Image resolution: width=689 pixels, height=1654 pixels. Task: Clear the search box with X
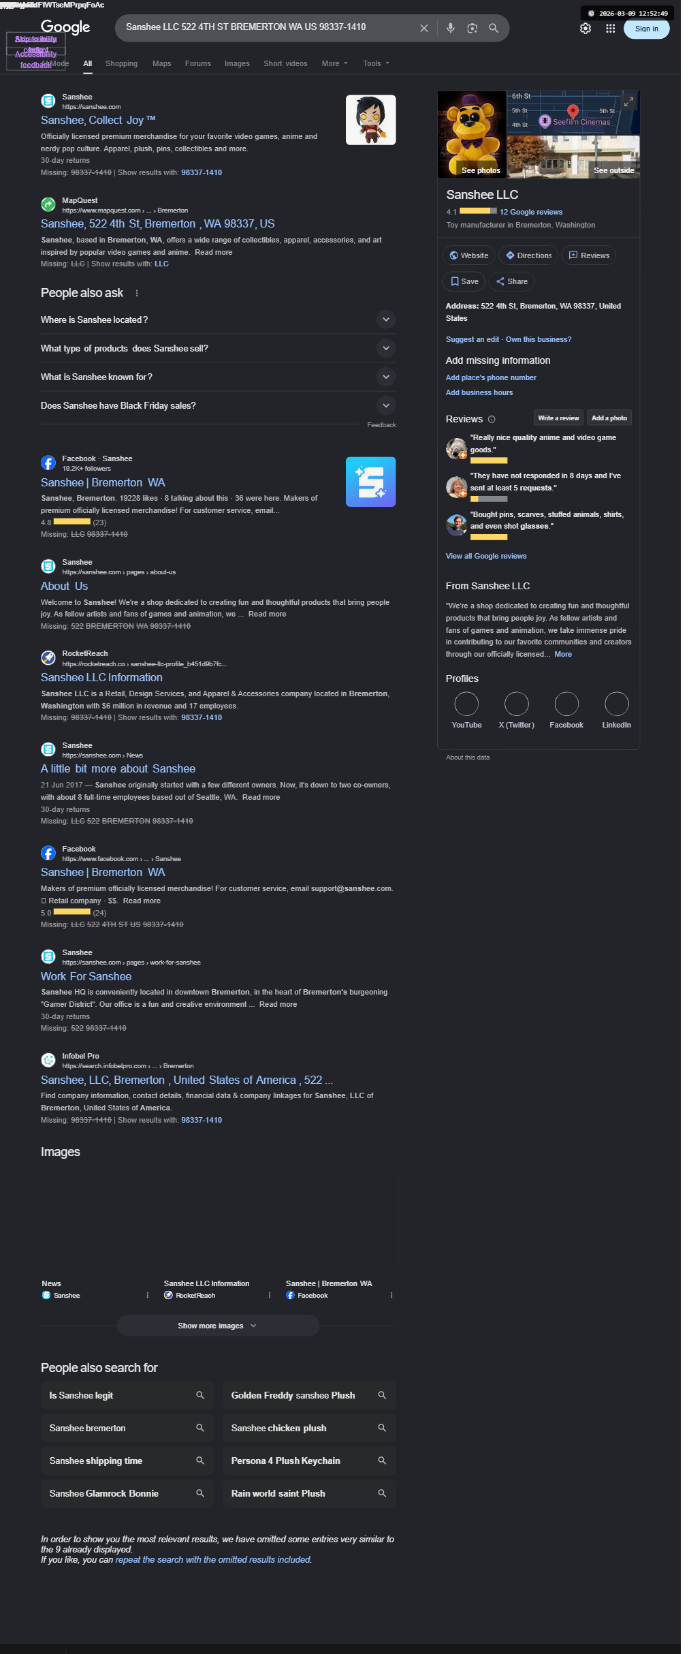[x=423, y=28]
